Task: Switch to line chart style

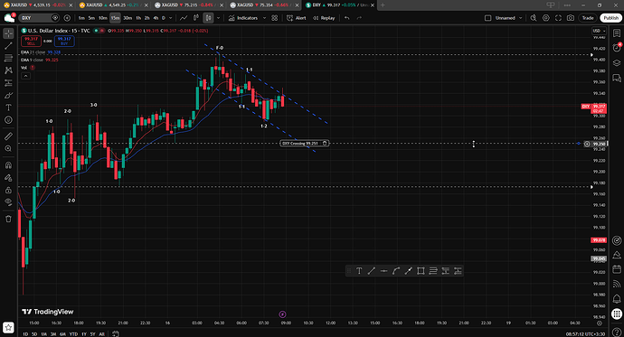Action: pyautogui.click(x=184, y=18)
